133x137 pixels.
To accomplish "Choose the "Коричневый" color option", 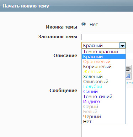I will (103, 66).
